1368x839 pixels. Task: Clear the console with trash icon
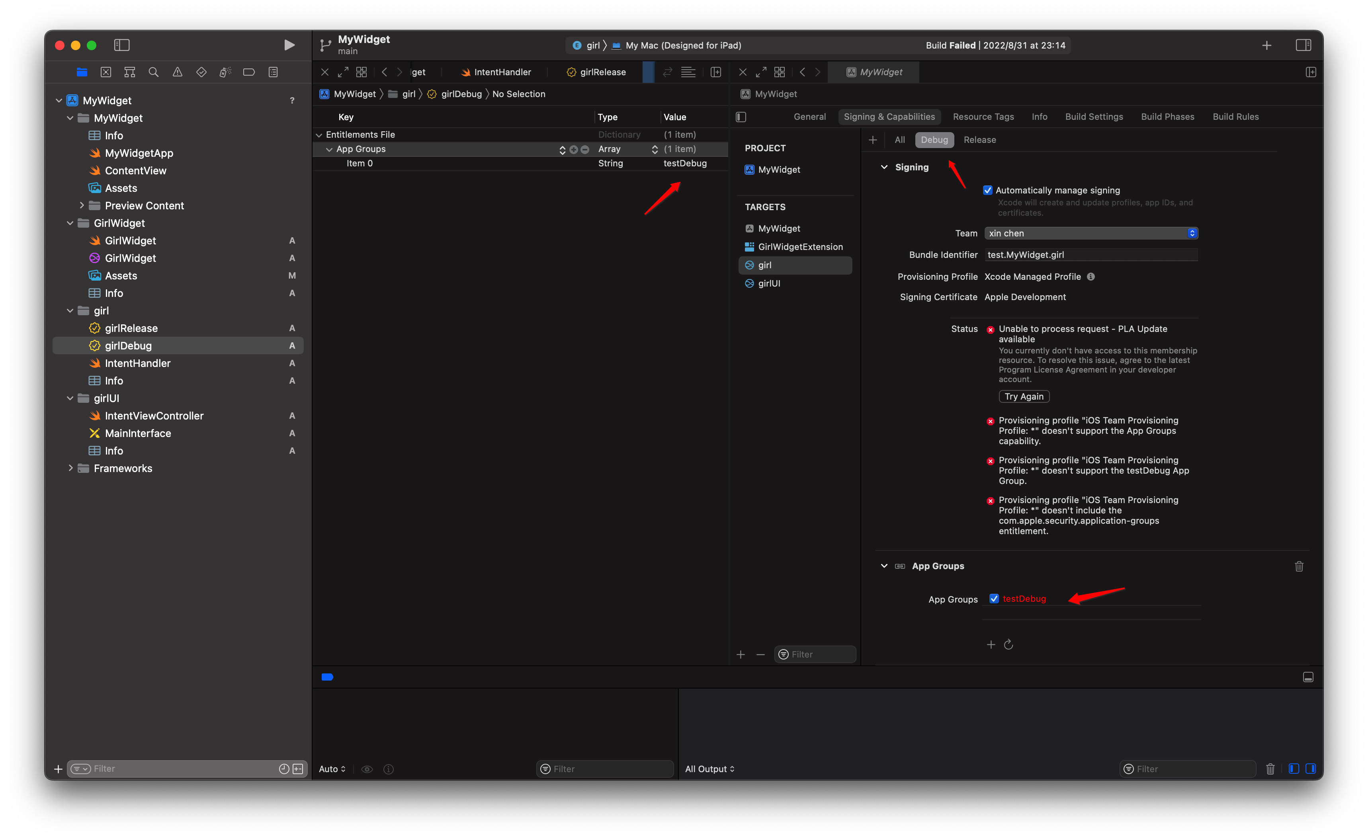tap(1270, 769)
